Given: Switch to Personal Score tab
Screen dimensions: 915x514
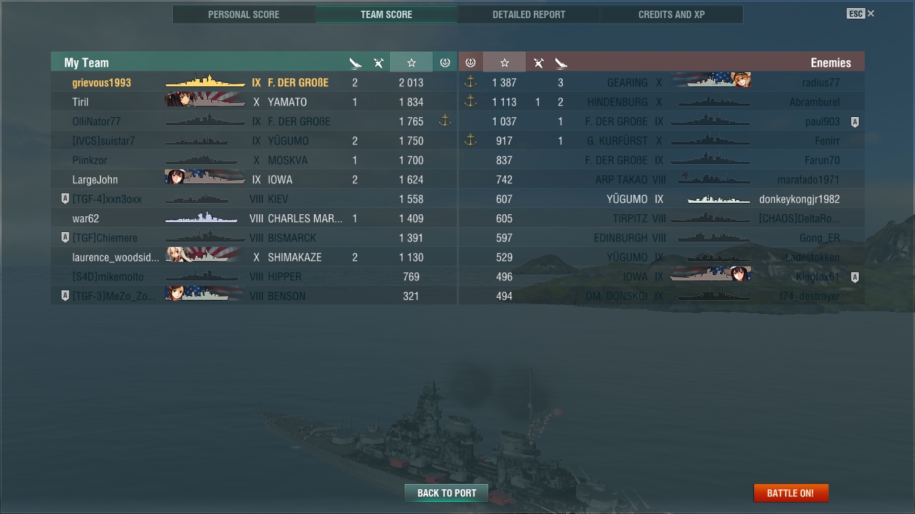Looking at the screenshot, I should pos(244,14).
